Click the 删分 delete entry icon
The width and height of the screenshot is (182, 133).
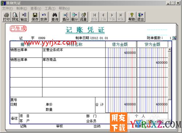[x=75, y=17]
